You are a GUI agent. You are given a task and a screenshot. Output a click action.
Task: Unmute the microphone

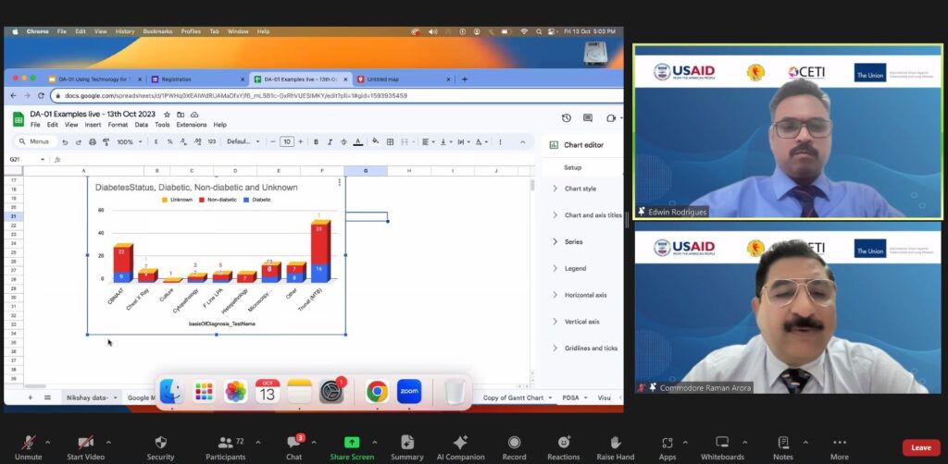(x=29, y=443)
